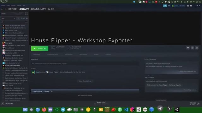Click the Among Us icon in library list

pos(3,43)
